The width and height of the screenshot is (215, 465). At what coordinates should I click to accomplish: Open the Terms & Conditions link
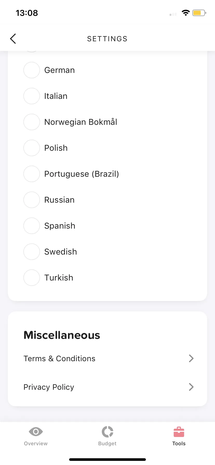coord(59,358)
